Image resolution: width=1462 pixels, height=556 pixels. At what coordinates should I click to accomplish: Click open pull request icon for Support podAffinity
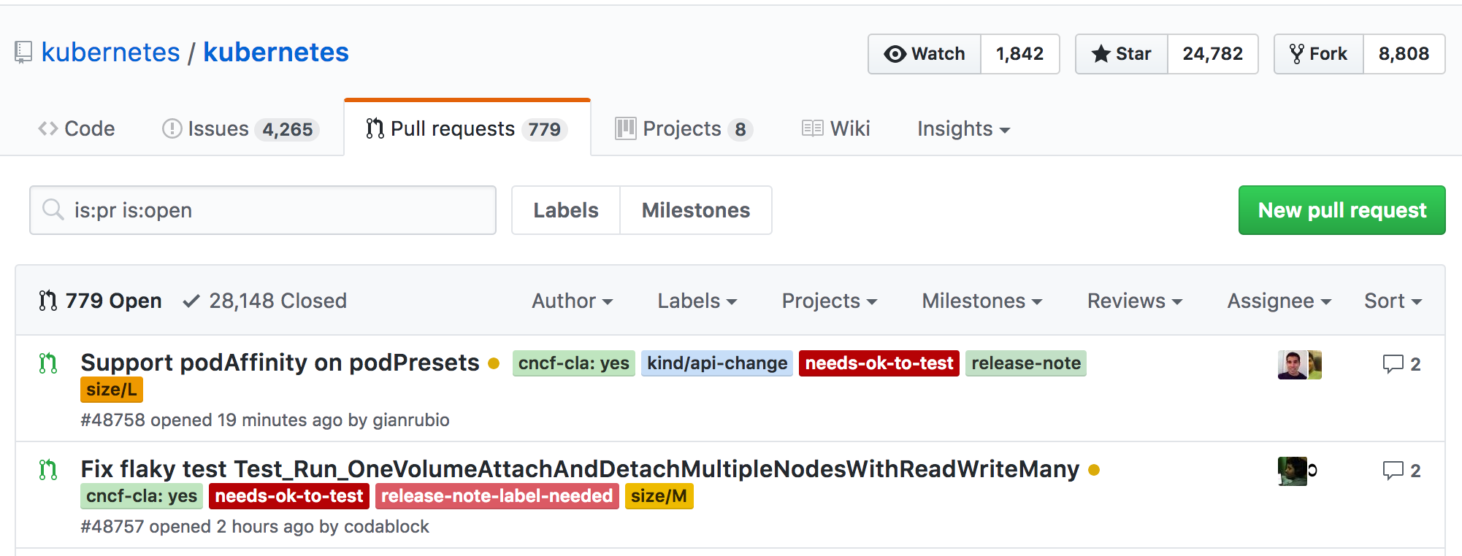click(x=48, y=363)
